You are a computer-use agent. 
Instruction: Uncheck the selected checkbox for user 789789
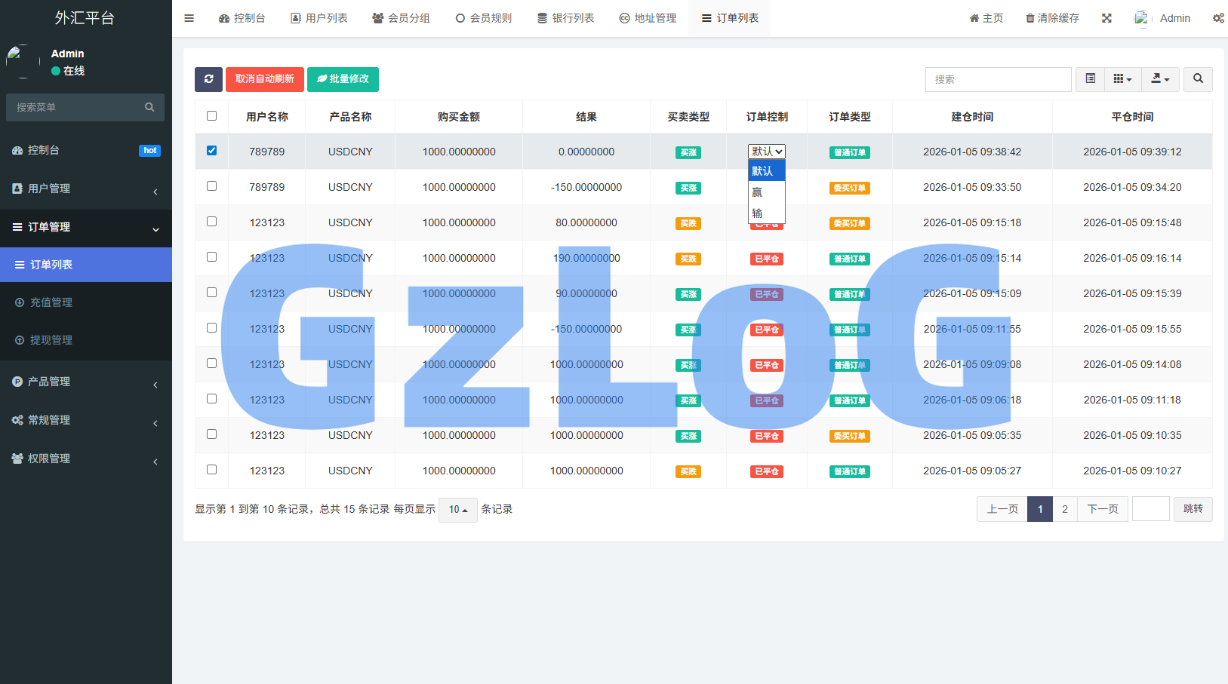coord(211,150)
